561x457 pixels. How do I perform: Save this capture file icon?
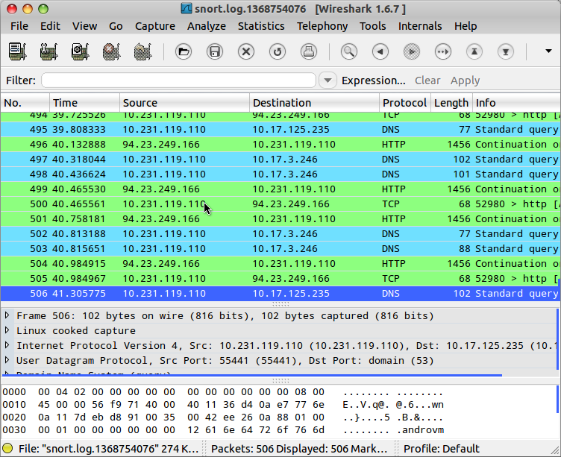pyautogui.click(x=215, y=52)
